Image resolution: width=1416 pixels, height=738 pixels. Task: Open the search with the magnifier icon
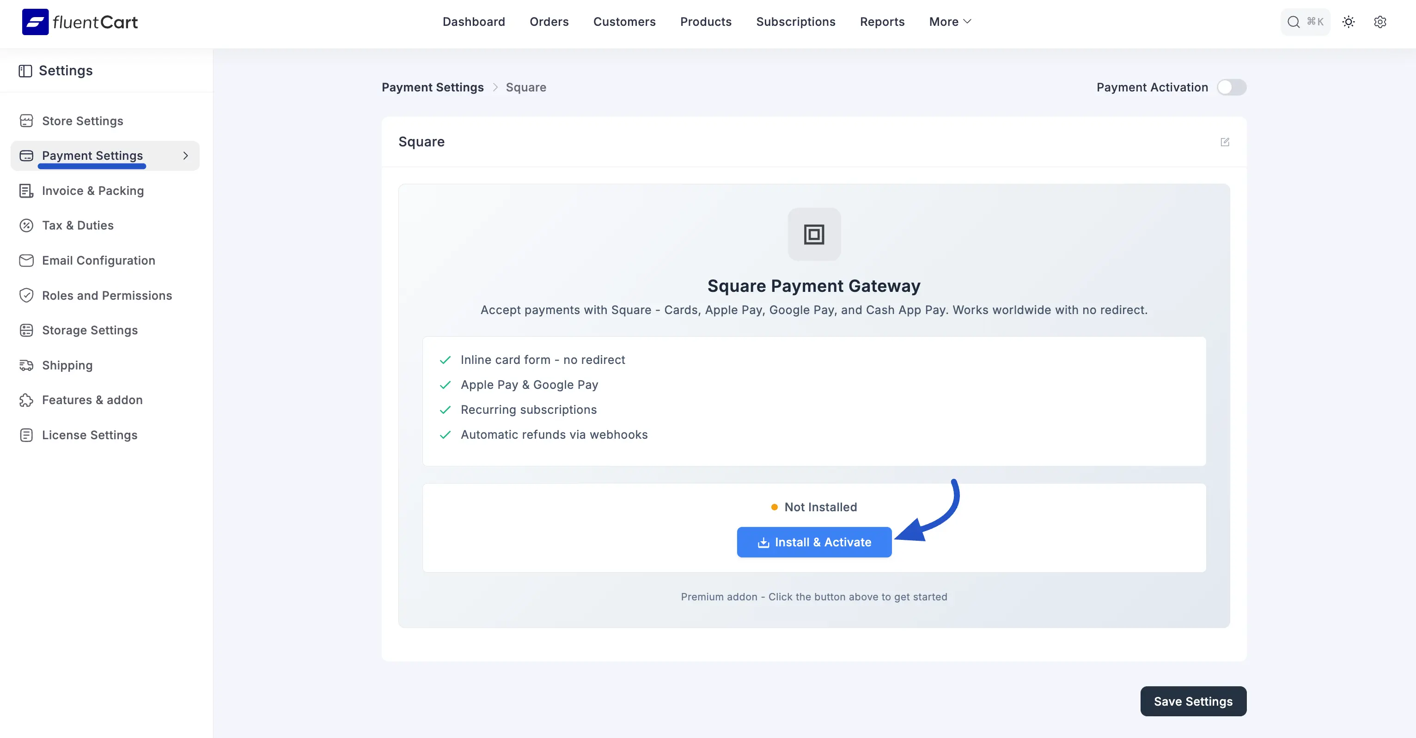[x=1293, y=22]
